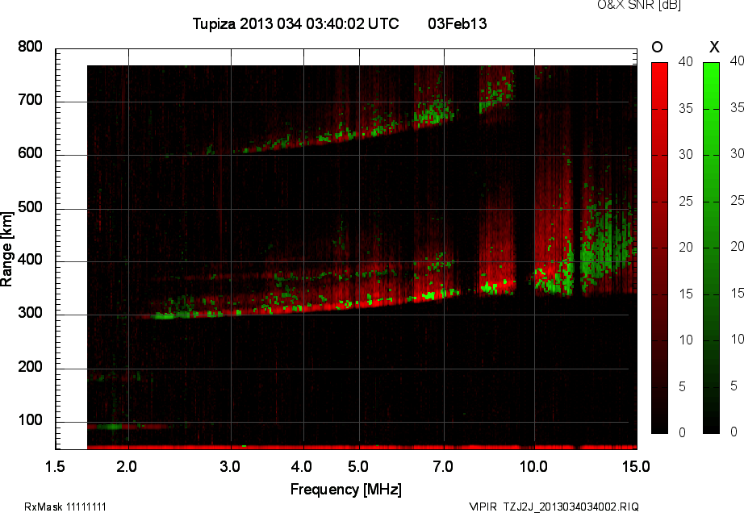Click the 35 dB label on O colorbar

coord(686,109)
